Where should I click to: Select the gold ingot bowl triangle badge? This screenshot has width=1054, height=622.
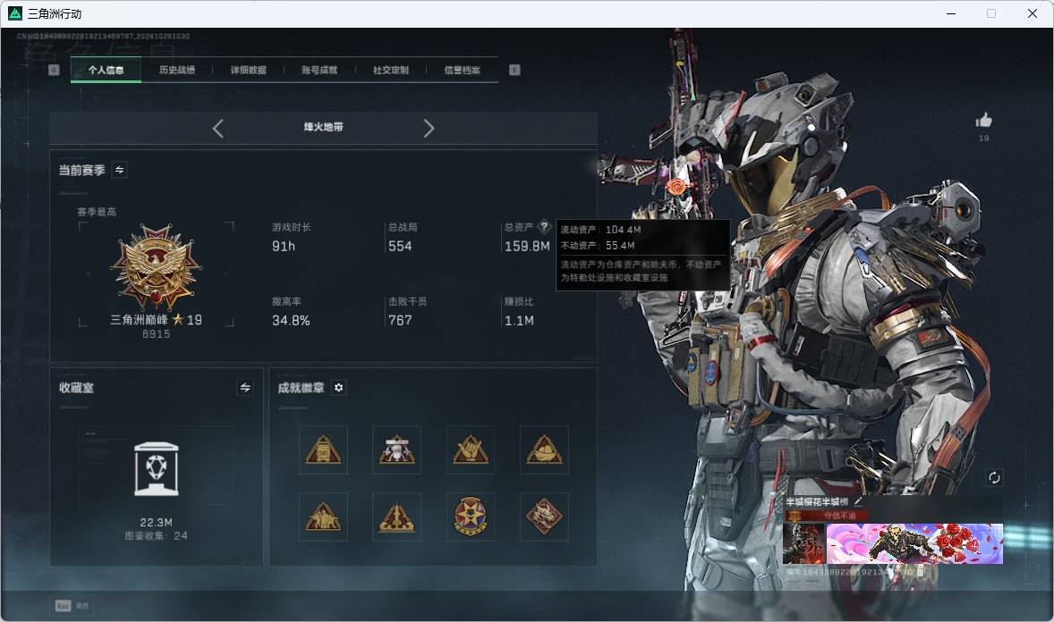point(544,450)
